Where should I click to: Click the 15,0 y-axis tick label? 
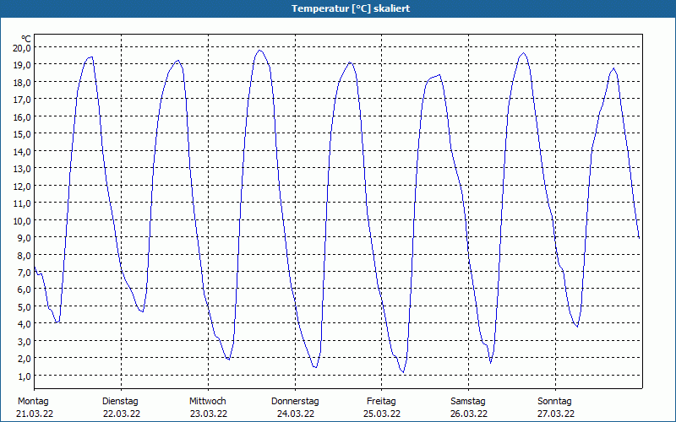tap(22, 133)
